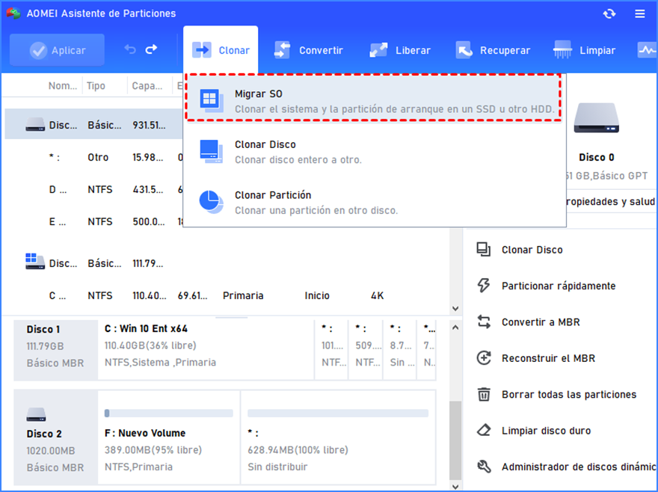658x492 pixels.
Task: Select the Otro partition row with 15.98
Action: point(94,157)
